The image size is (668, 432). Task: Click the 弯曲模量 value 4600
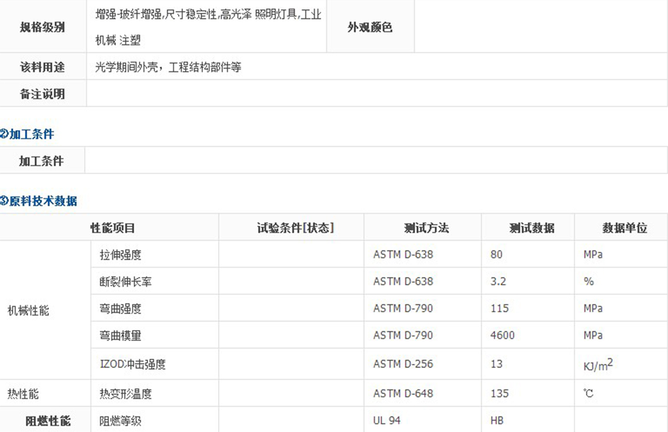point(502,335)
